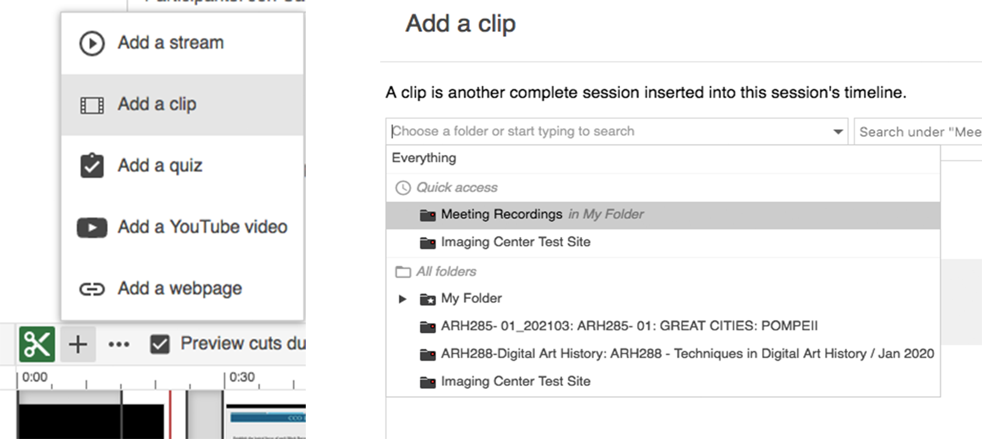Click the YouTube play icon
982x439 pixels.
click(x=92, y=228)
